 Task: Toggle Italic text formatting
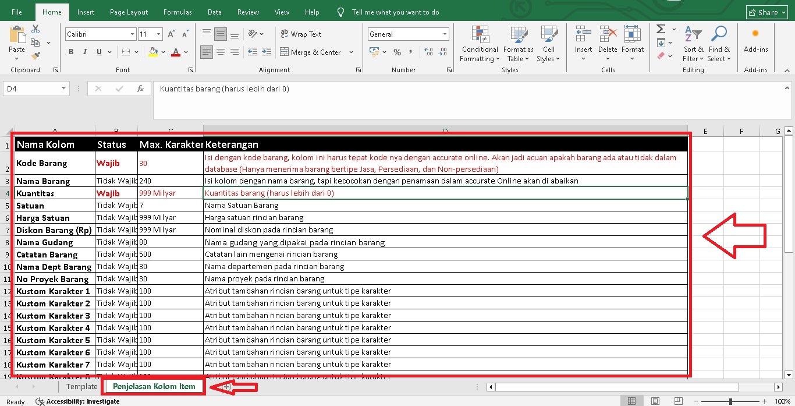pos(86,52)
